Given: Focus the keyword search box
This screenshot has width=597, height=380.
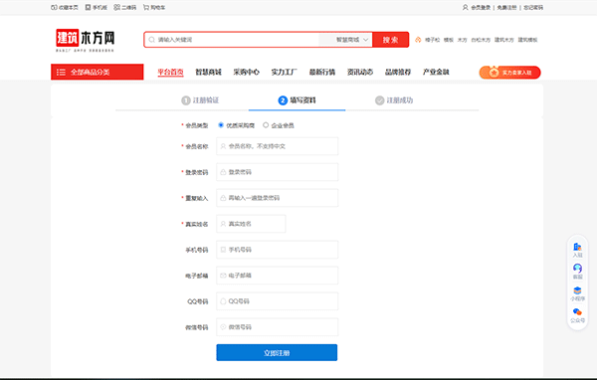Looking at the screenshot, I should pos(232,40).
